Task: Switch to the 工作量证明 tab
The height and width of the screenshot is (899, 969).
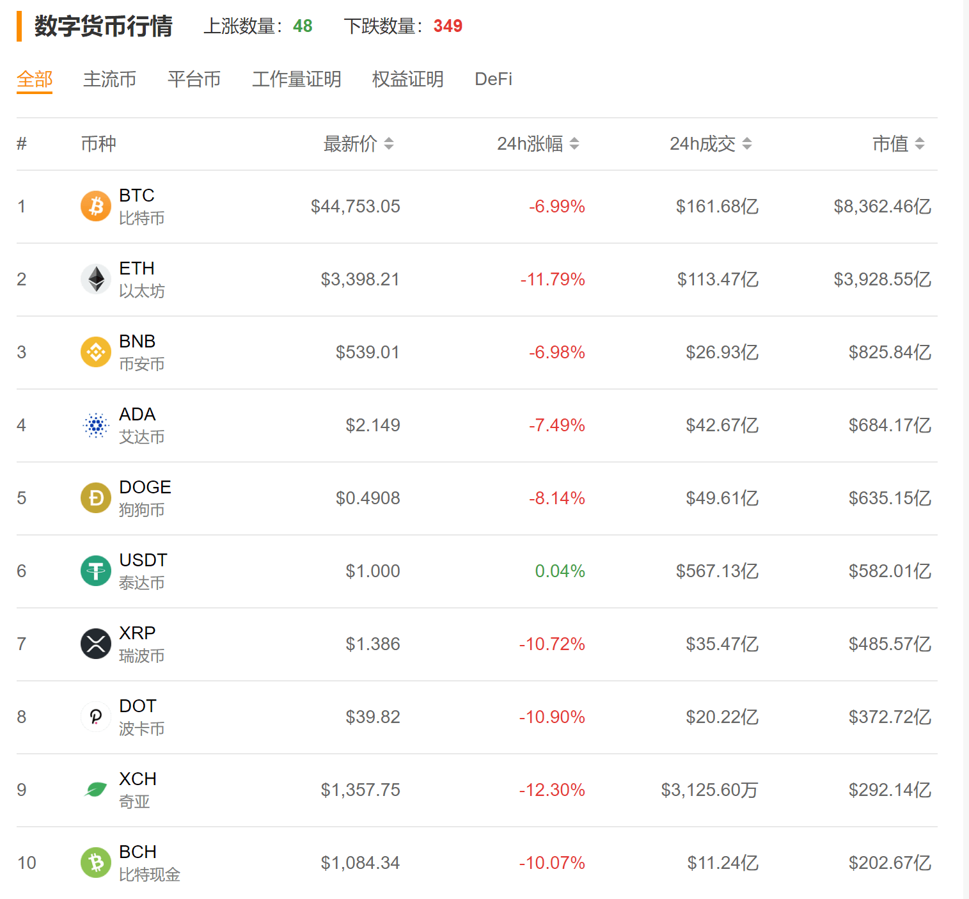Action: click(x=297, y=79)
